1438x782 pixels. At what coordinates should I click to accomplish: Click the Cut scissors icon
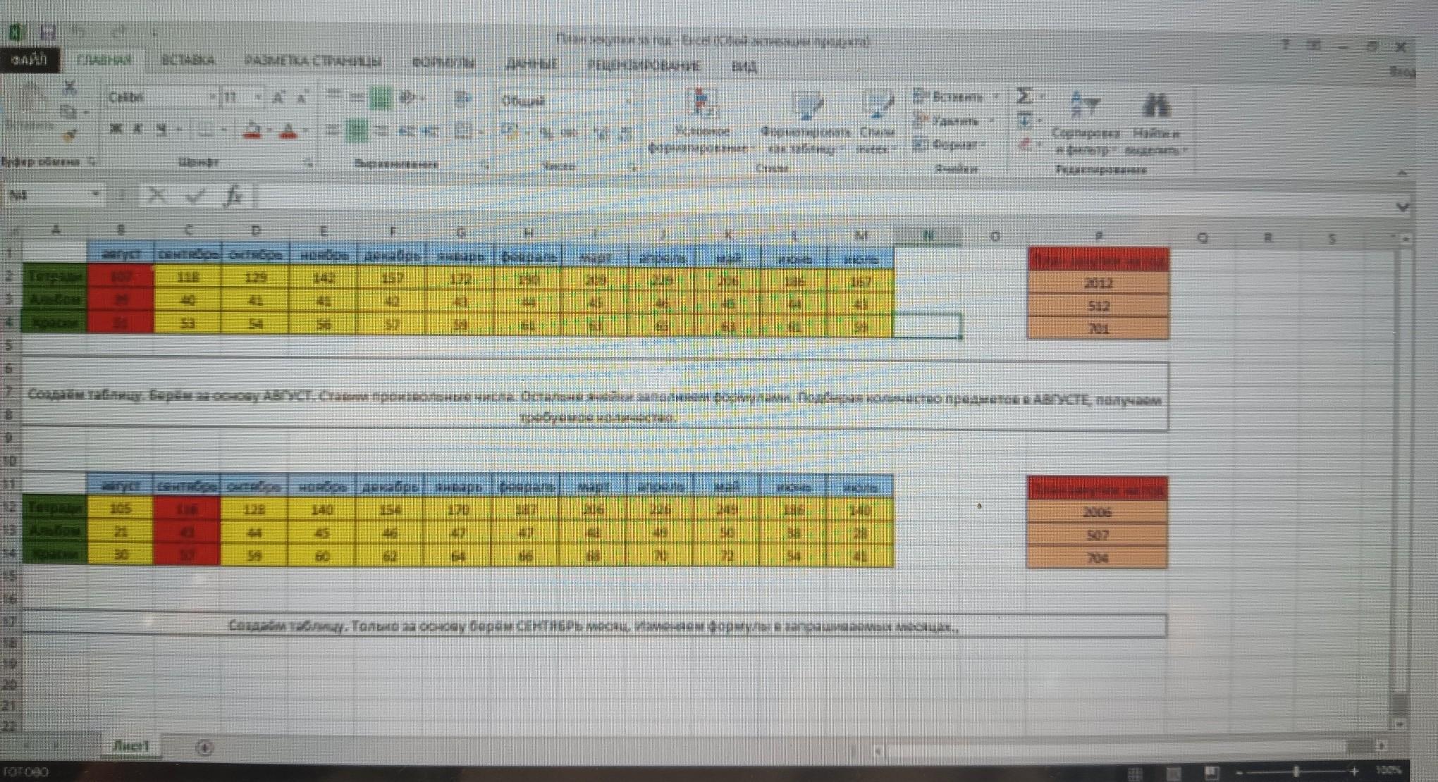point(69,88)
